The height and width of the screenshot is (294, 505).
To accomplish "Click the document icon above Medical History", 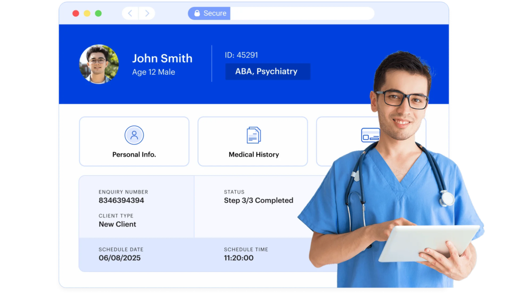I will pyautogui.click(x=253, y=135).
